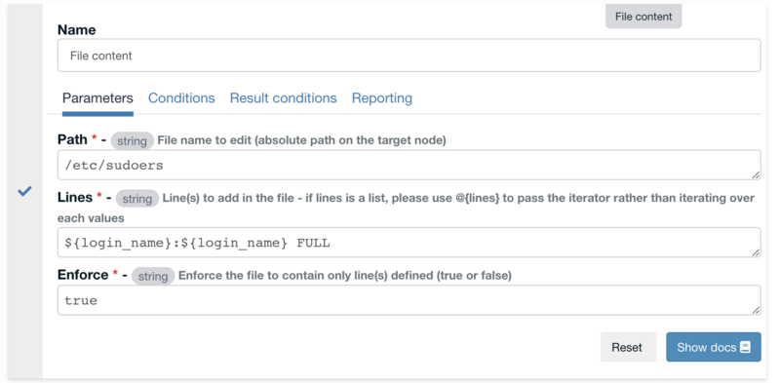The width and height of the screenshot is (780, 383).
Task: Click the gray left sidebar strip
Action: (25, 191)
